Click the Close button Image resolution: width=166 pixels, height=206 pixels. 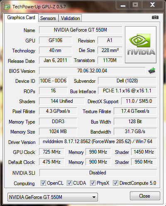[145, 196]
